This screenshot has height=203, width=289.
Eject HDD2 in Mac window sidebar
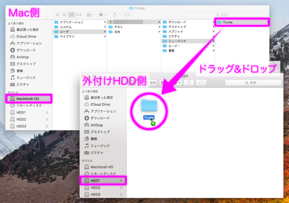47,119
